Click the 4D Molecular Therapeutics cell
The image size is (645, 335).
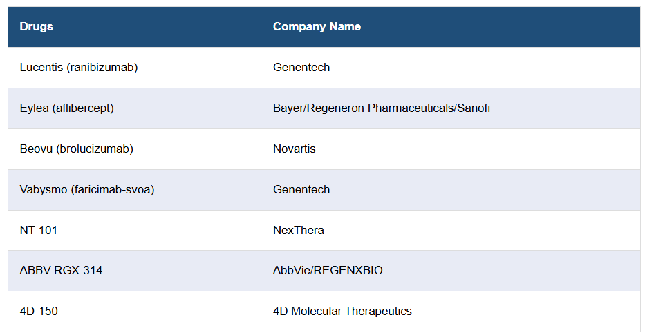click(x=342, y=312)
